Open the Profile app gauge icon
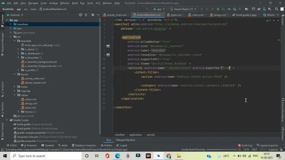This screenshot has height=160, width=285. click(x=229, y=9)
